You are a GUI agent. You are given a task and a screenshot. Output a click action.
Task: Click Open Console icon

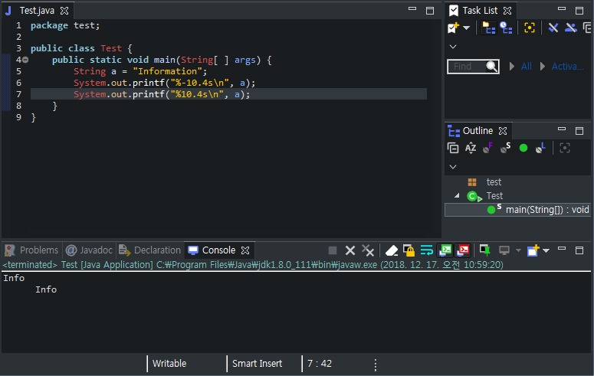[533, 250]
